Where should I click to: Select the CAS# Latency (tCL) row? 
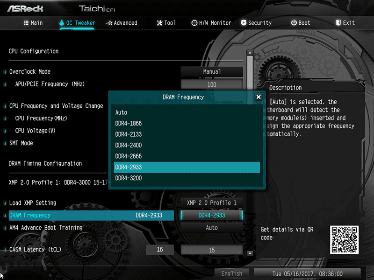click(x=35, y=250)
